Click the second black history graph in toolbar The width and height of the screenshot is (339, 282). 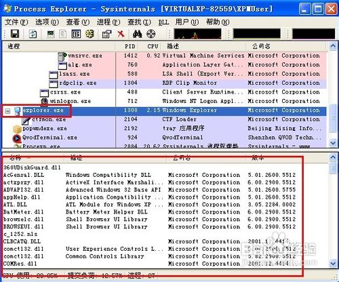pos(257,34)
